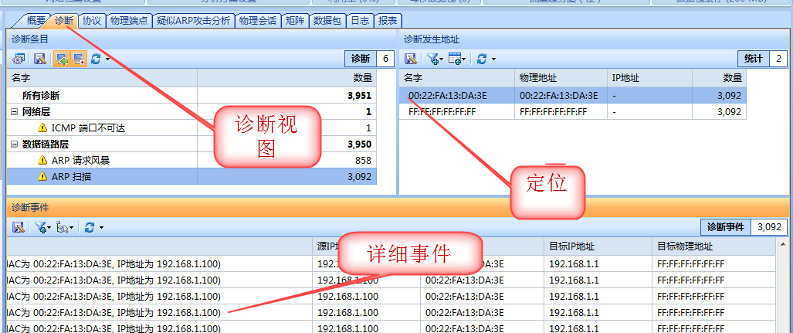Click 3,092 count in the FF:FF:FF:FF:FF:FF row

tap(729, 112)
